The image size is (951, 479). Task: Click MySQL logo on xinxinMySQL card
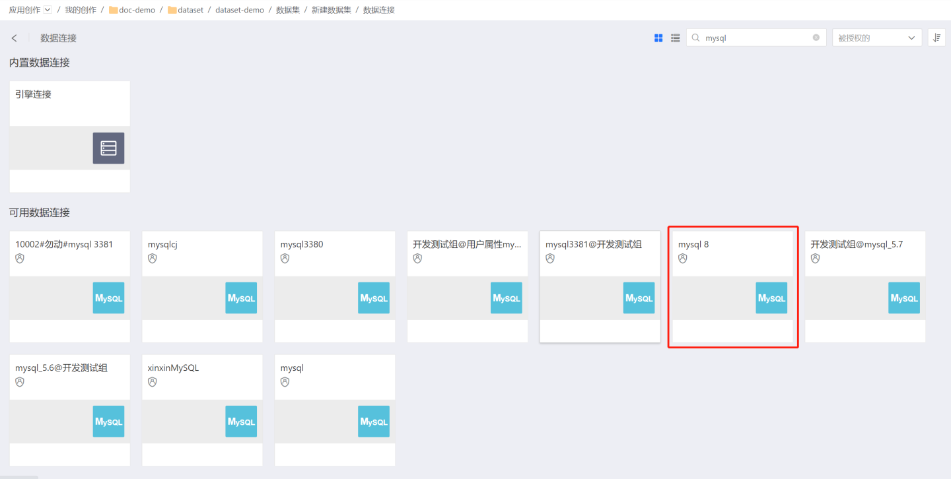click(241, 422)
